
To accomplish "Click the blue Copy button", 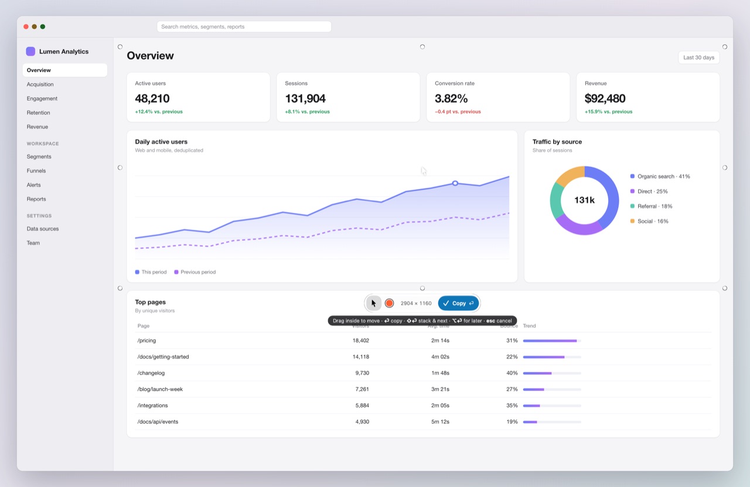I will tap(458, 303).
